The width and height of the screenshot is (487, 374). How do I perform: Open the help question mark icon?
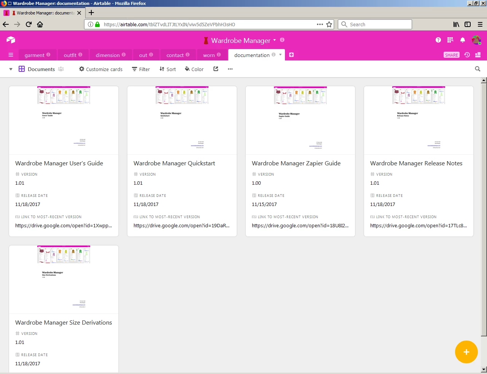[438, 40]
